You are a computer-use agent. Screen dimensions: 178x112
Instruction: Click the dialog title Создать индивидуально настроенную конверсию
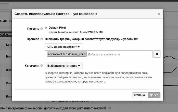[56, 14]
